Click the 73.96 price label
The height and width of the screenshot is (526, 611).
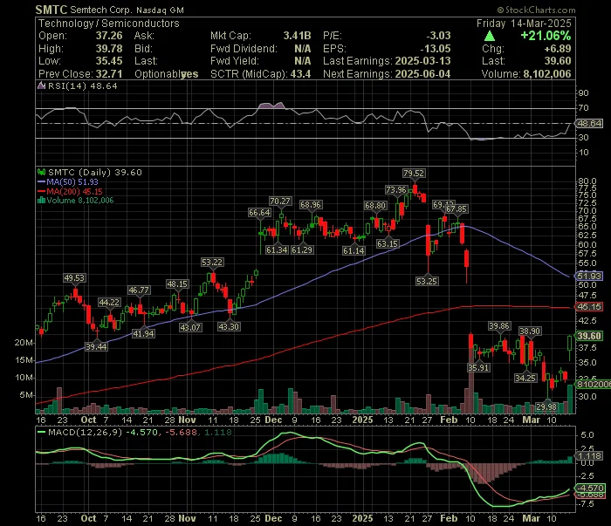(396, 189)
